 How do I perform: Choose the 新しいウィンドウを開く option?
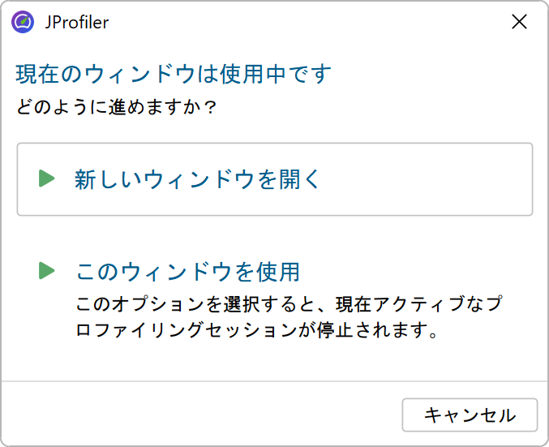click(x=198, y=179)
